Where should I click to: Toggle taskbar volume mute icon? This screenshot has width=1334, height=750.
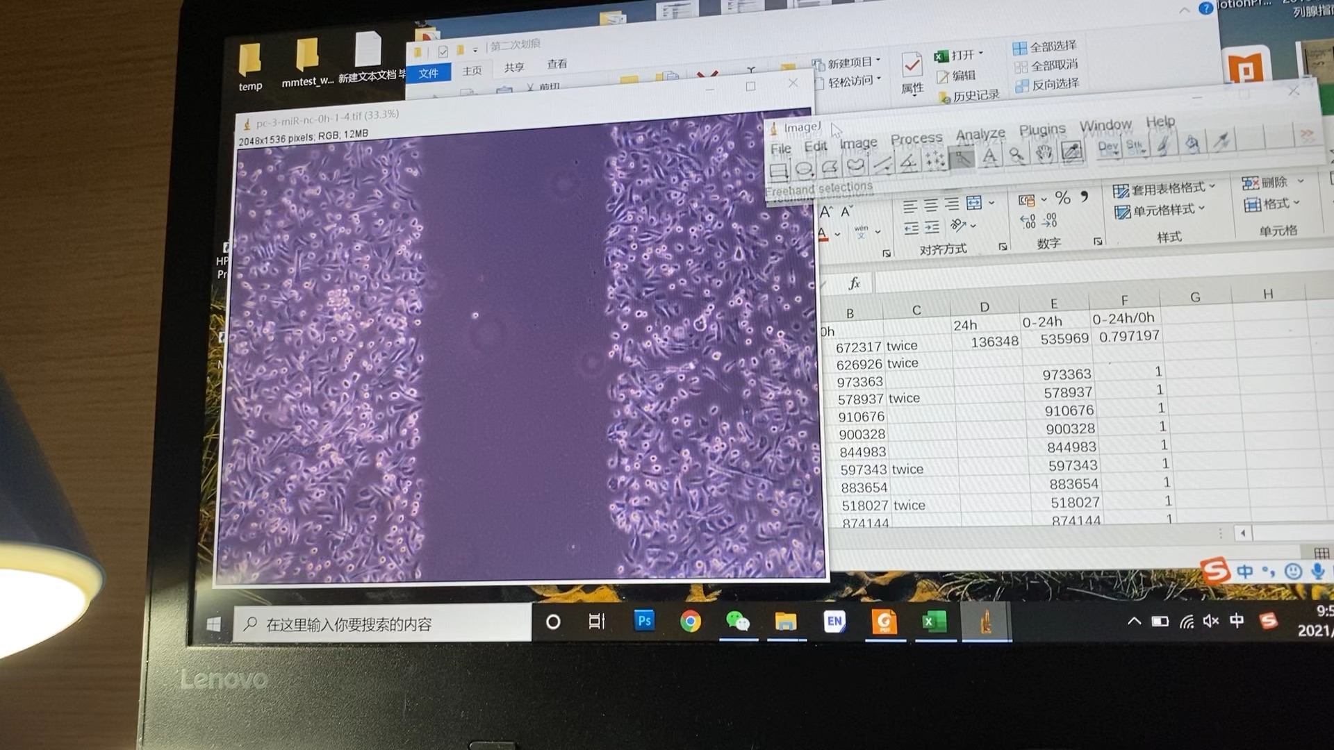point(1210,621)
